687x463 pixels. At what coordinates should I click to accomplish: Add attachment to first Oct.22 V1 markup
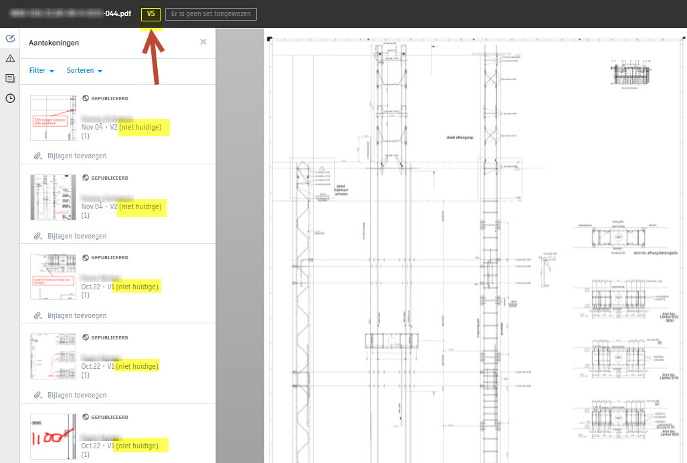pos(77,315)
